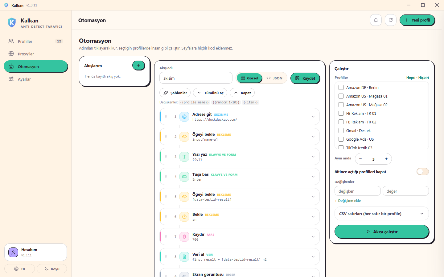The image size is (444, 277).
Task: Click the Akış adı input field
Action: click(196, 78)
